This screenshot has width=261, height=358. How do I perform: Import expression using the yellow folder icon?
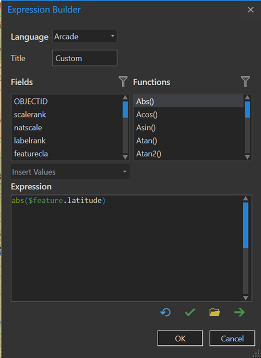pyautogui.click(x=215, y=312)
